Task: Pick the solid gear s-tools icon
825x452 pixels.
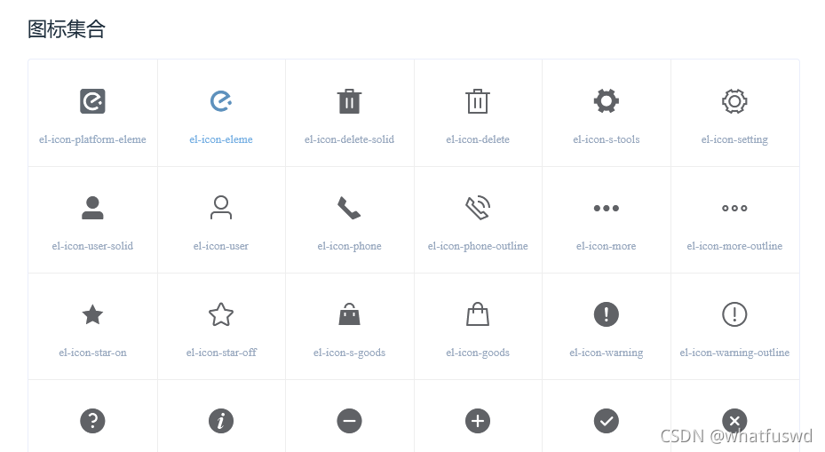Action: (607, 101)
